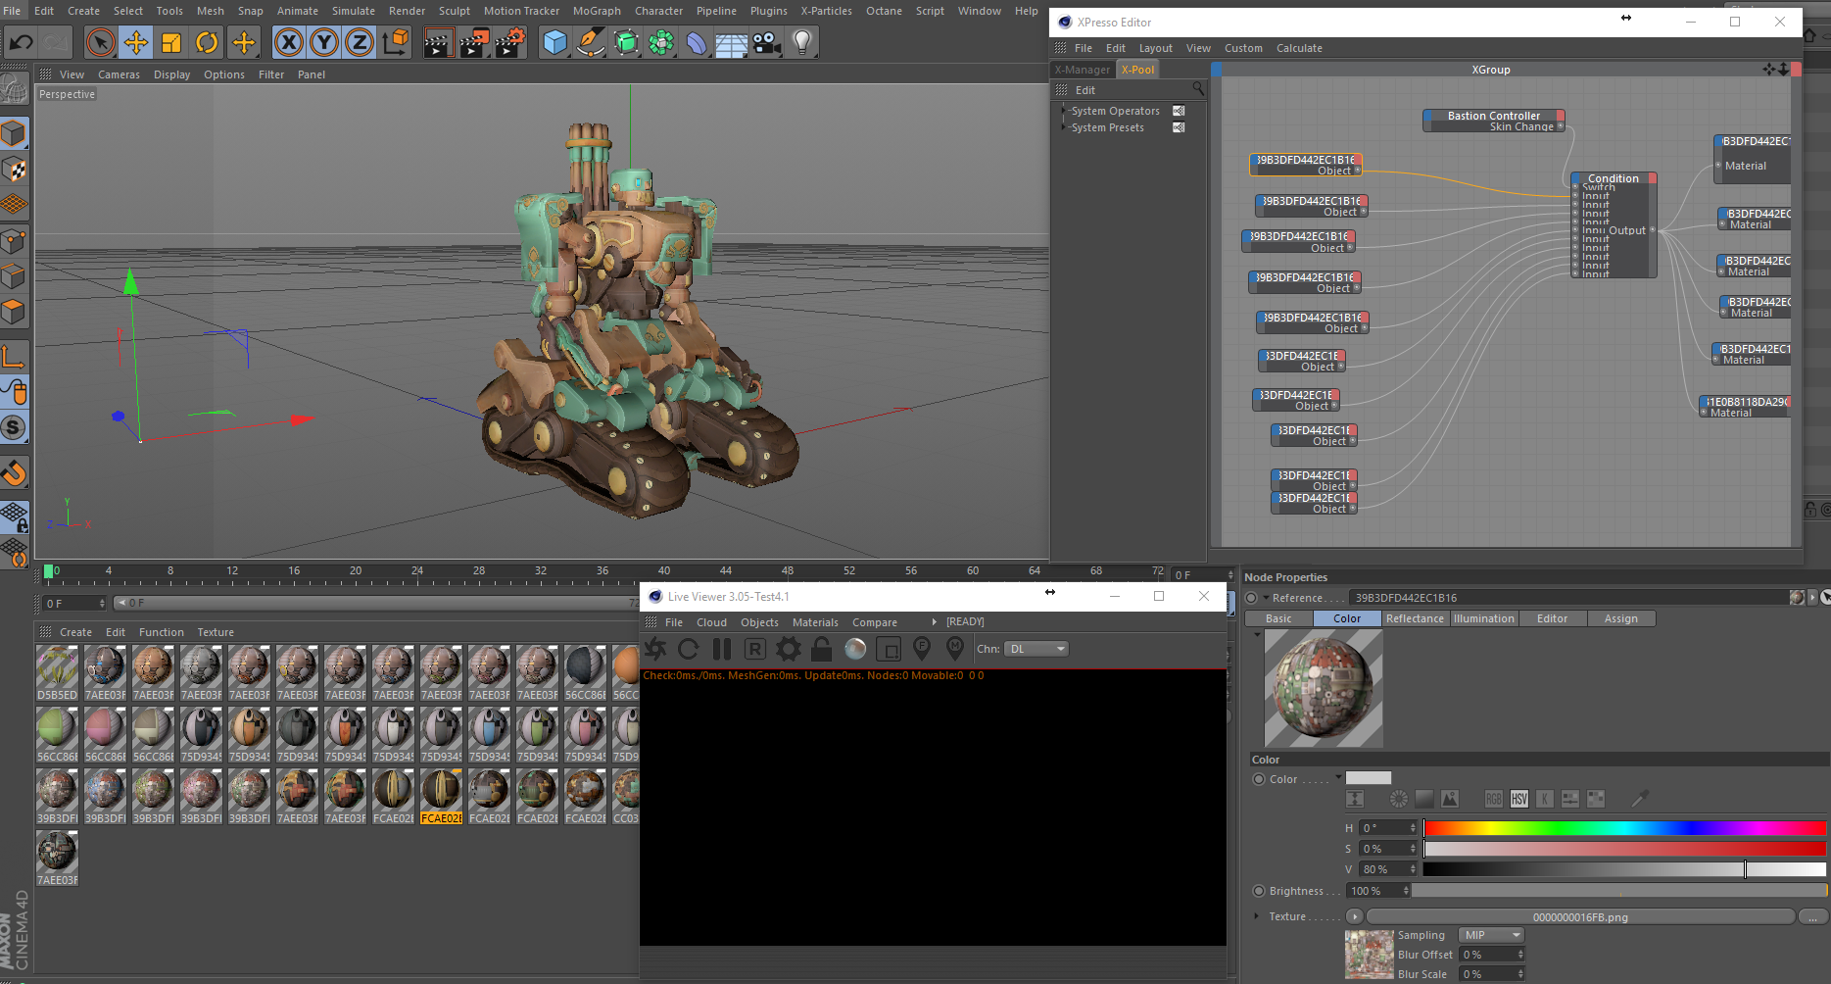Select the Condition node title
The height and width of the screenshot is (984, 1831).
[1613, 178]
